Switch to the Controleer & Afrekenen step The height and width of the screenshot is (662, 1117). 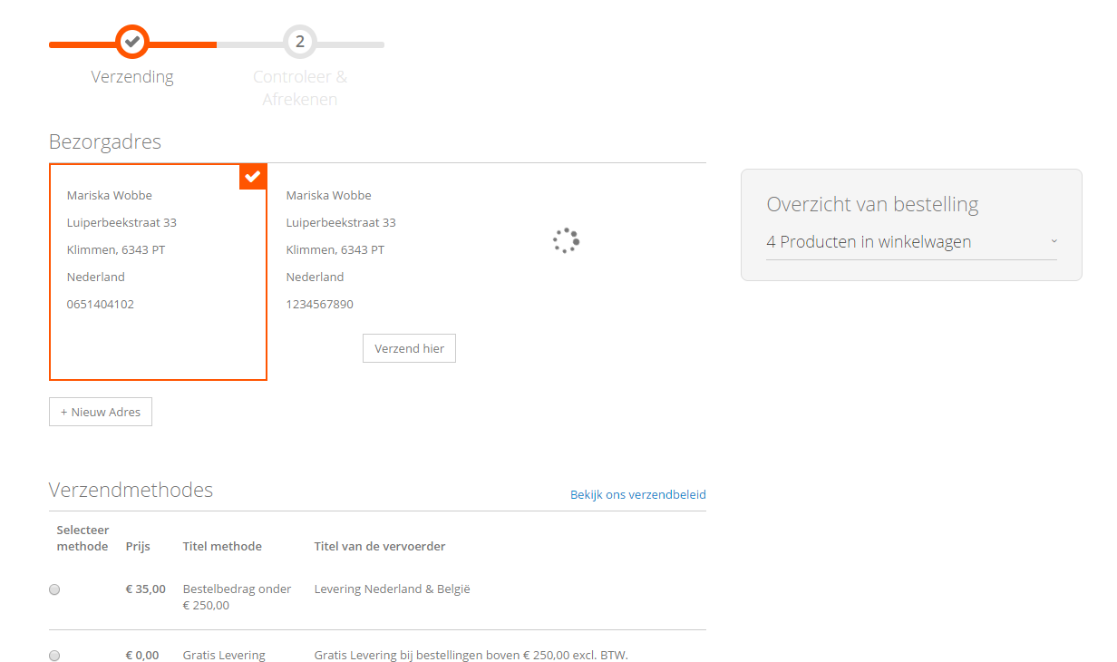click(299, 88)
